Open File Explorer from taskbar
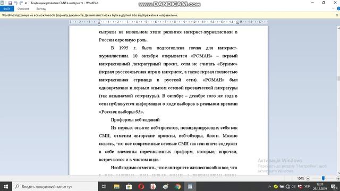 tap(117, 186)
